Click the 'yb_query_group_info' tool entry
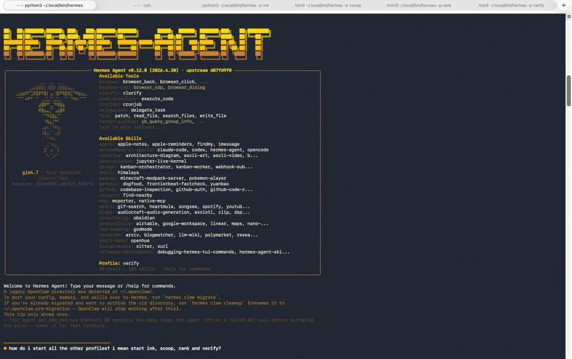 pyautogui.click(x=166, y=121)
